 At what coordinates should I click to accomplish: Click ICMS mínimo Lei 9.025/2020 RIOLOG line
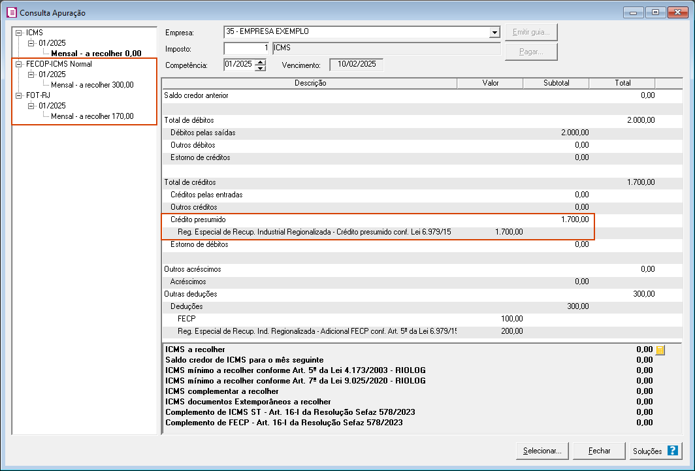[x=409, y=381]
